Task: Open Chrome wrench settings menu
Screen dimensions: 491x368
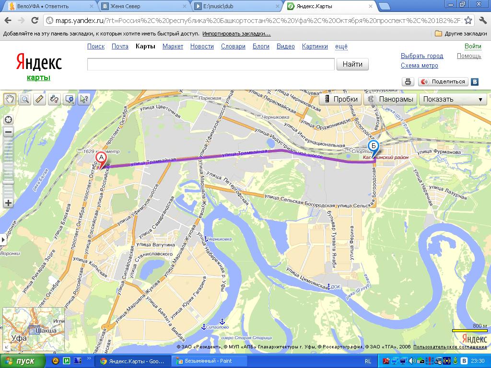Action: point(482,21)
